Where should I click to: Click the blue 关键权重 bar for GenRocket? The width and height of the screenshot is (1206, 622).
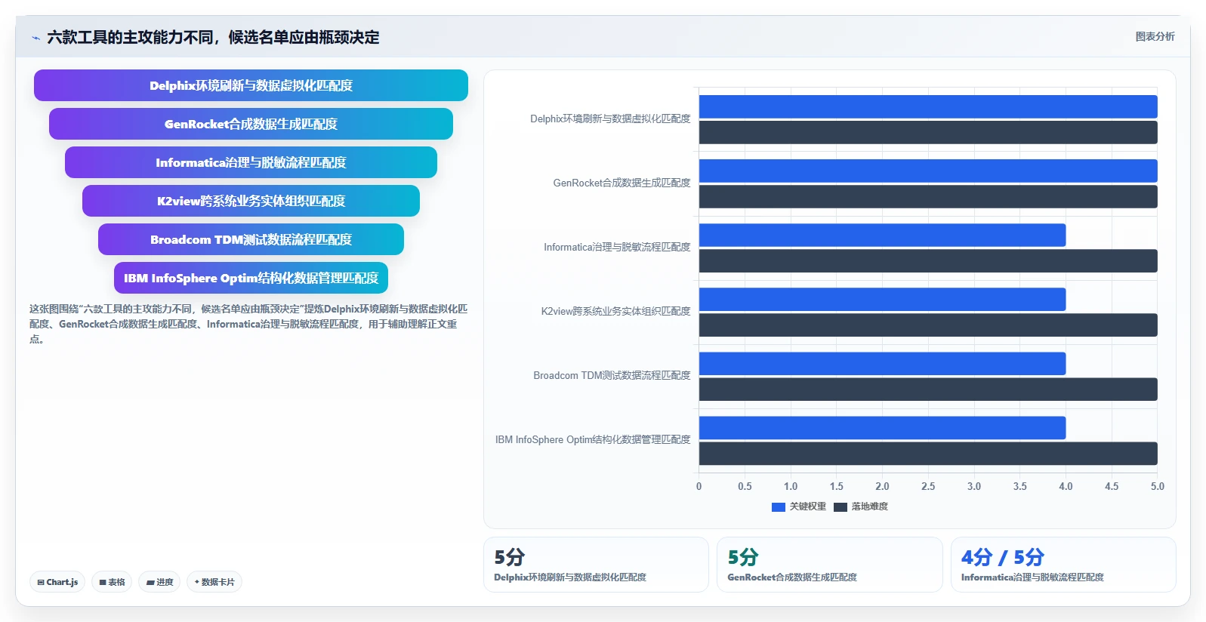(928, 171)
